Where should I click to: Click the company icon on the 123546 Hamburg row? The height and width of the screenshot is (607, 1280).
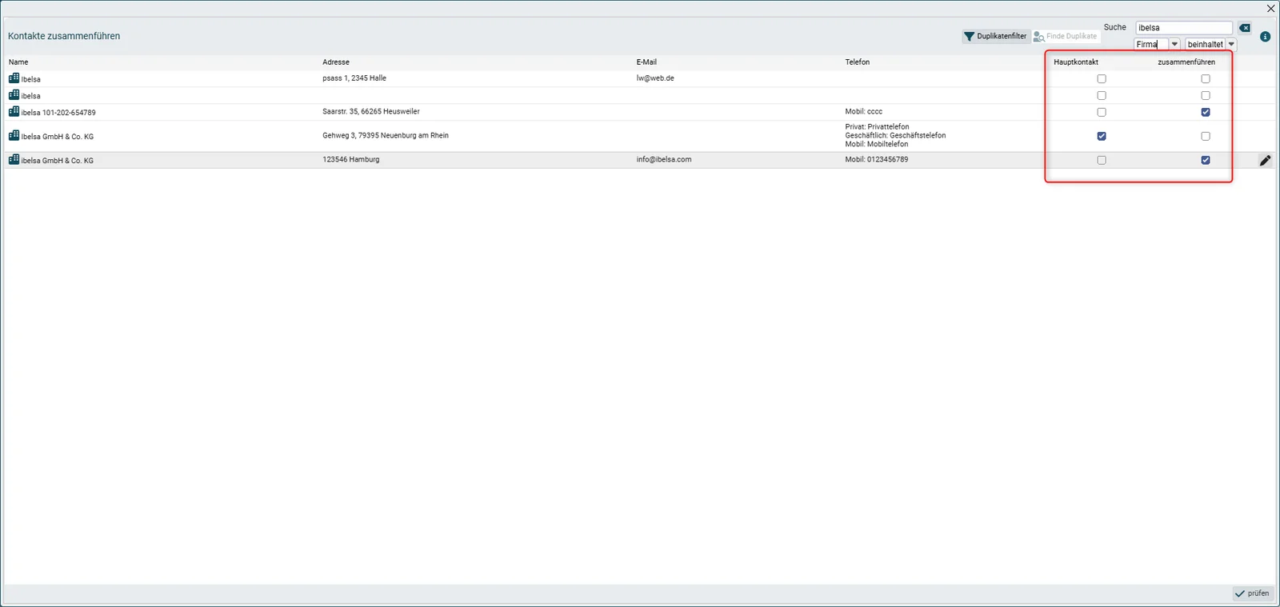pyautogui.click(x=14, y=160)
